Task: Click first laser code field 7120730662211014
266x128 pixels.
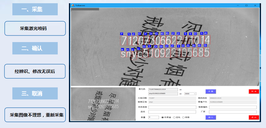Action: click(x=163, y=89)
